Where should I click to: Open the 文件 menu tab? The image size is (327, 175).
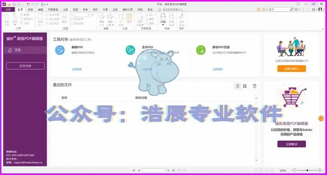click(x=8, y=10)
